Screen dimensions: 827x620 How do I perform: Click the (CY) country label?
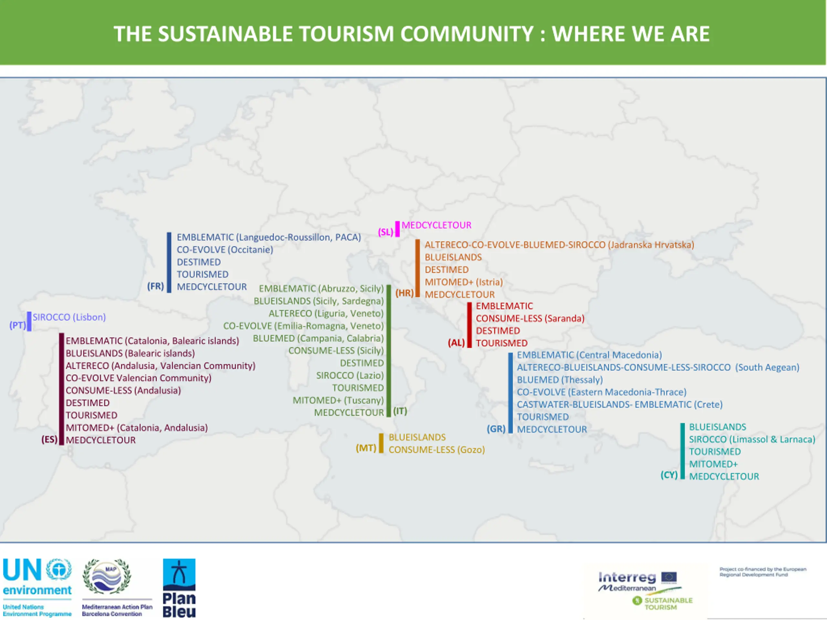pyautogui.click(x=669, y=475)
